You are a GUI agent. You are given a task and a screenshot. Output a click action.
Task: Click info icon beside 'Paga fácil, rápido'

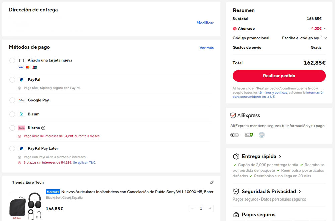click(20, 88)
